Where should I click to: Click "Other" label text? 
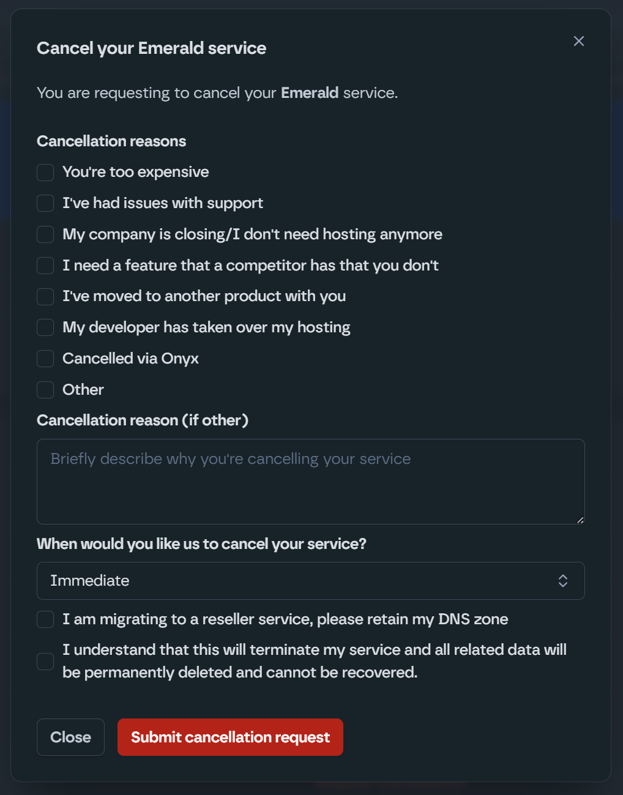[x=83, y=390]
